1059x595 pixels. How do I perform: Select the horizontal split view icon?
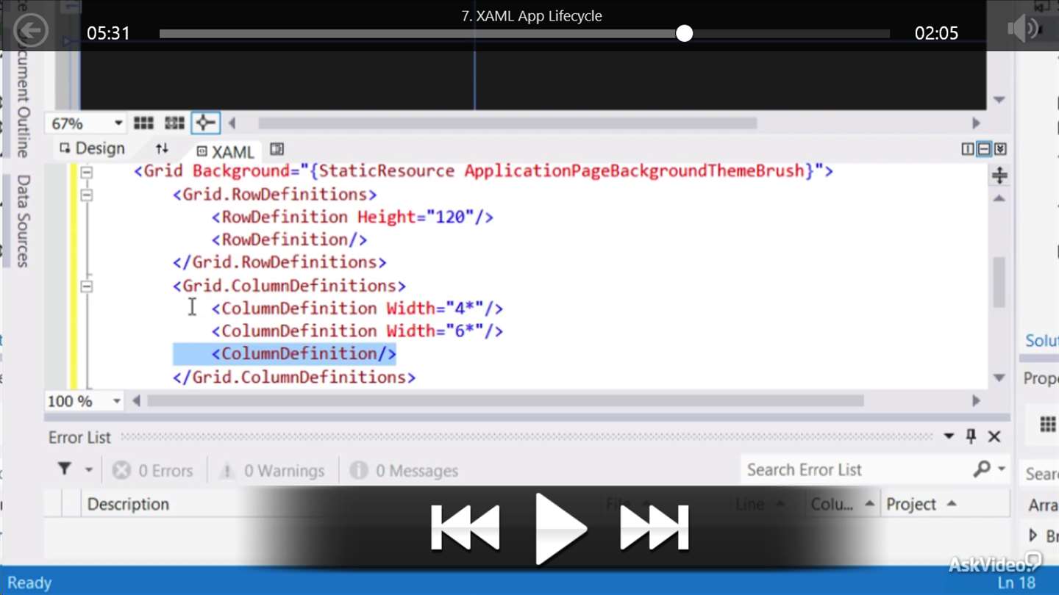click(984, 149)
